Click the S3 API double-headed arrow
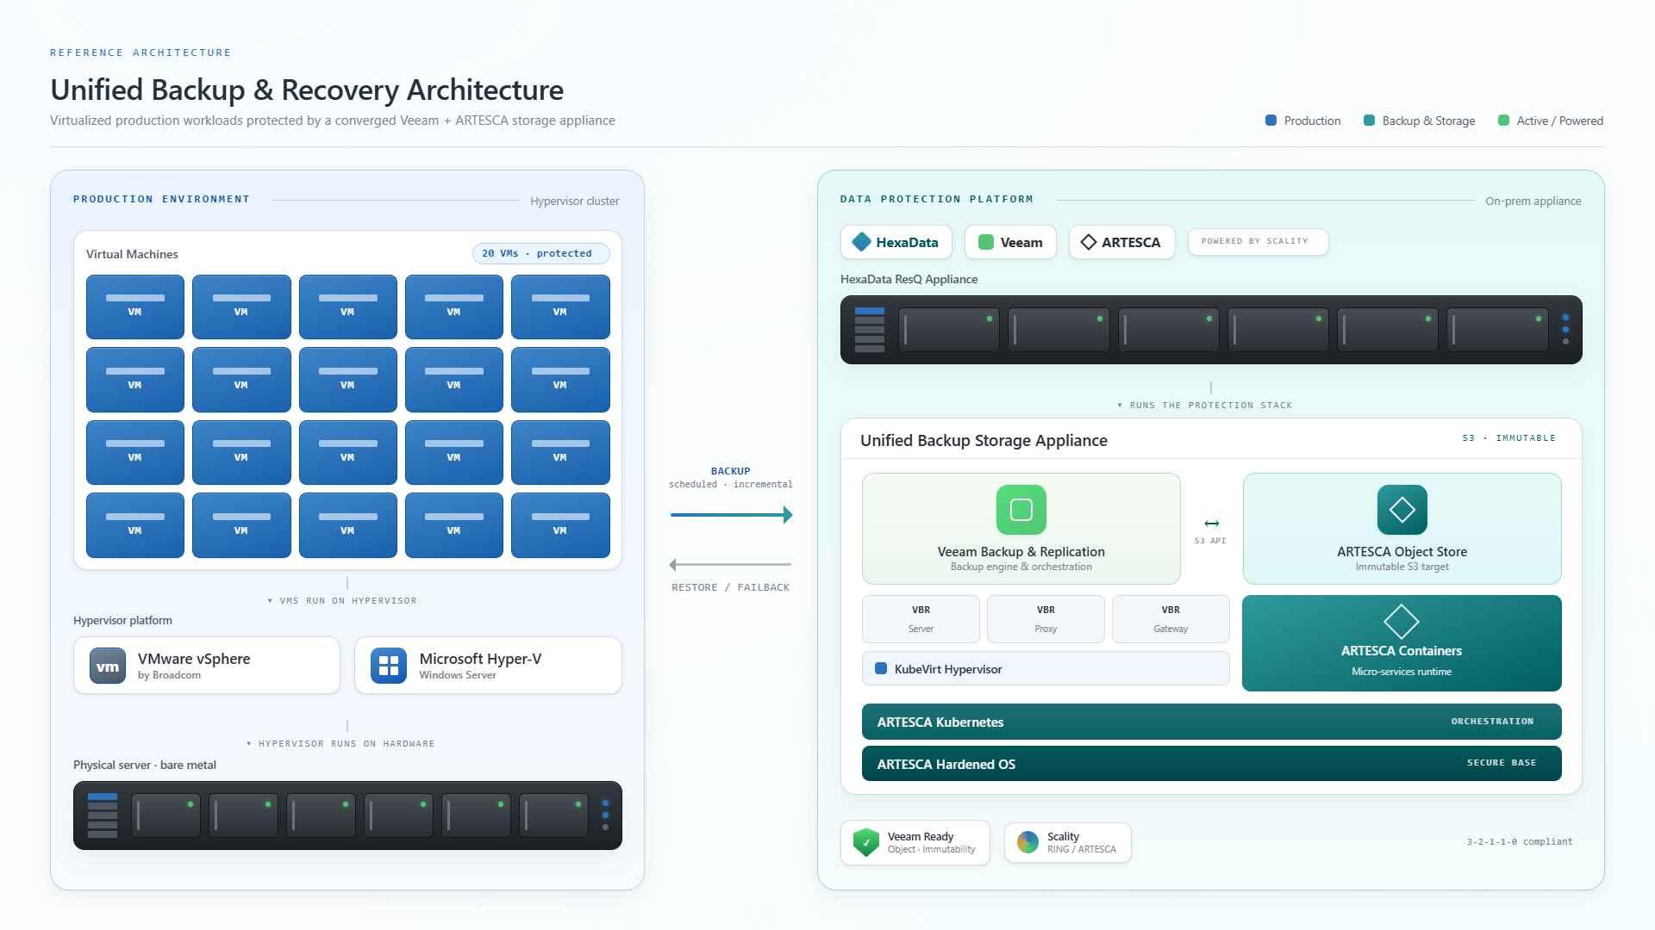Viewport: 1655px width, 930px height. (1211, 524)
